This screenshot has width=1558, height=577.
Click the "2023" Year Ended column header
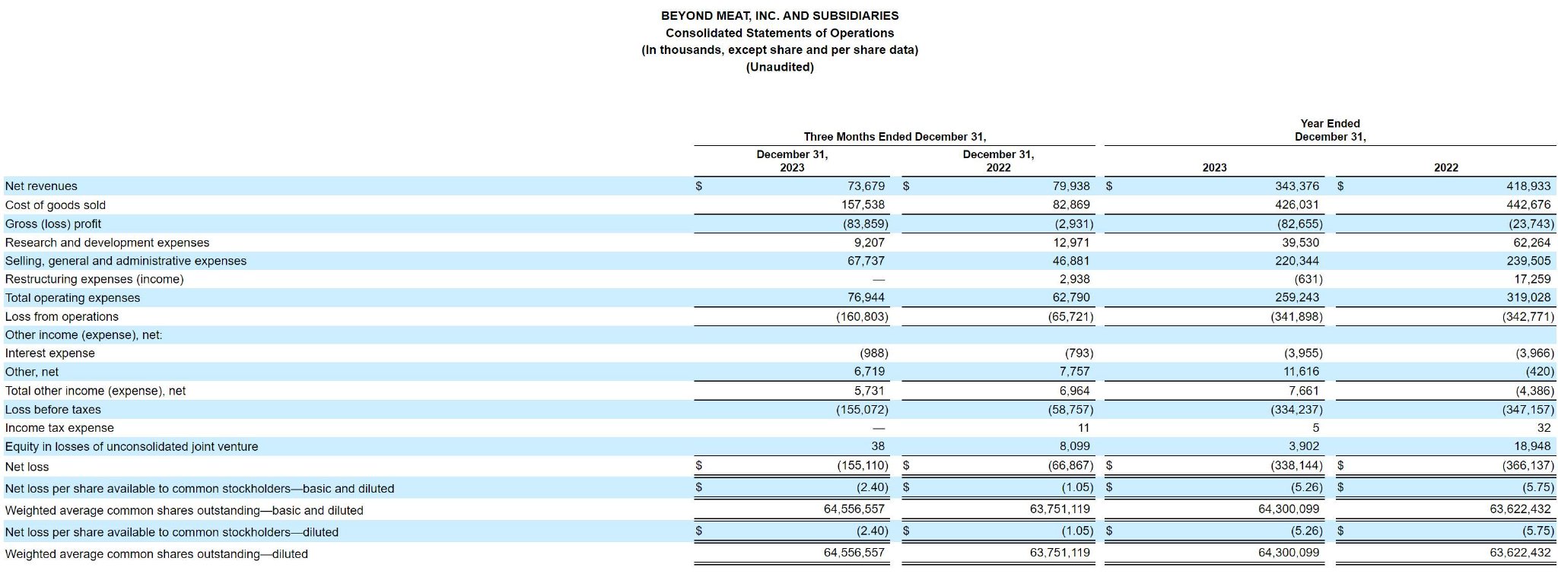1214,167
